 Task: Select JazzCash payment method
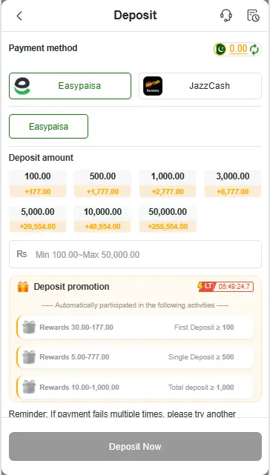(200, 86)
